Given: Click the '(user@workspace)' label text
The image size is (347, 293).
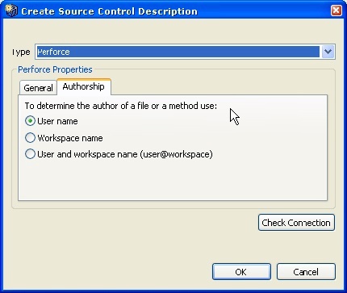Looking at the screenshot, I should point(176,154).
